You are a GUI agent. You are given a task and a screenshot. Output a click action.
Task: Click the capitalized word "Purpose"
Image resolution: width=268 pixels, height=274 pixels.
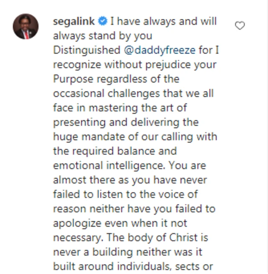pos(73,79)
